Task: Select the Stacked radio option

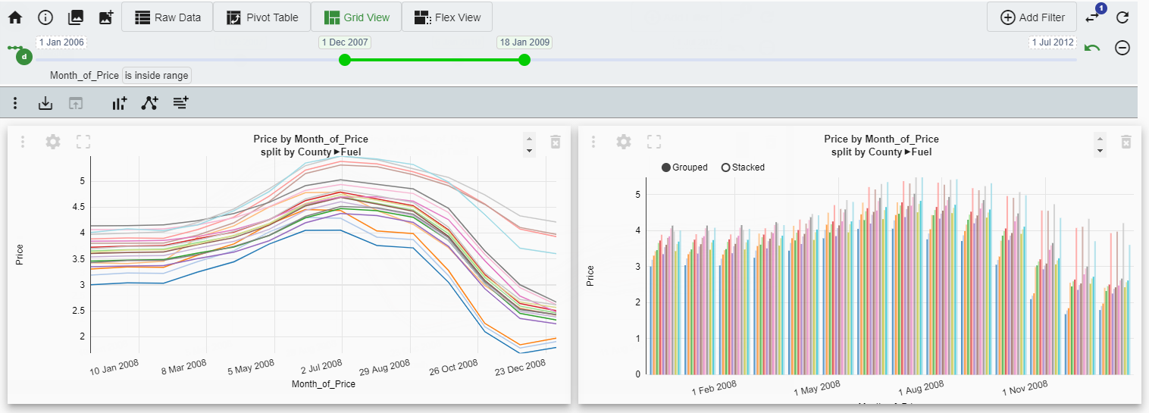Action: pos(743,167)
